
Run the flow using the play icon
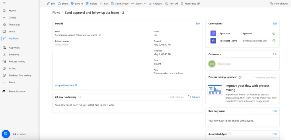point(101,4)
